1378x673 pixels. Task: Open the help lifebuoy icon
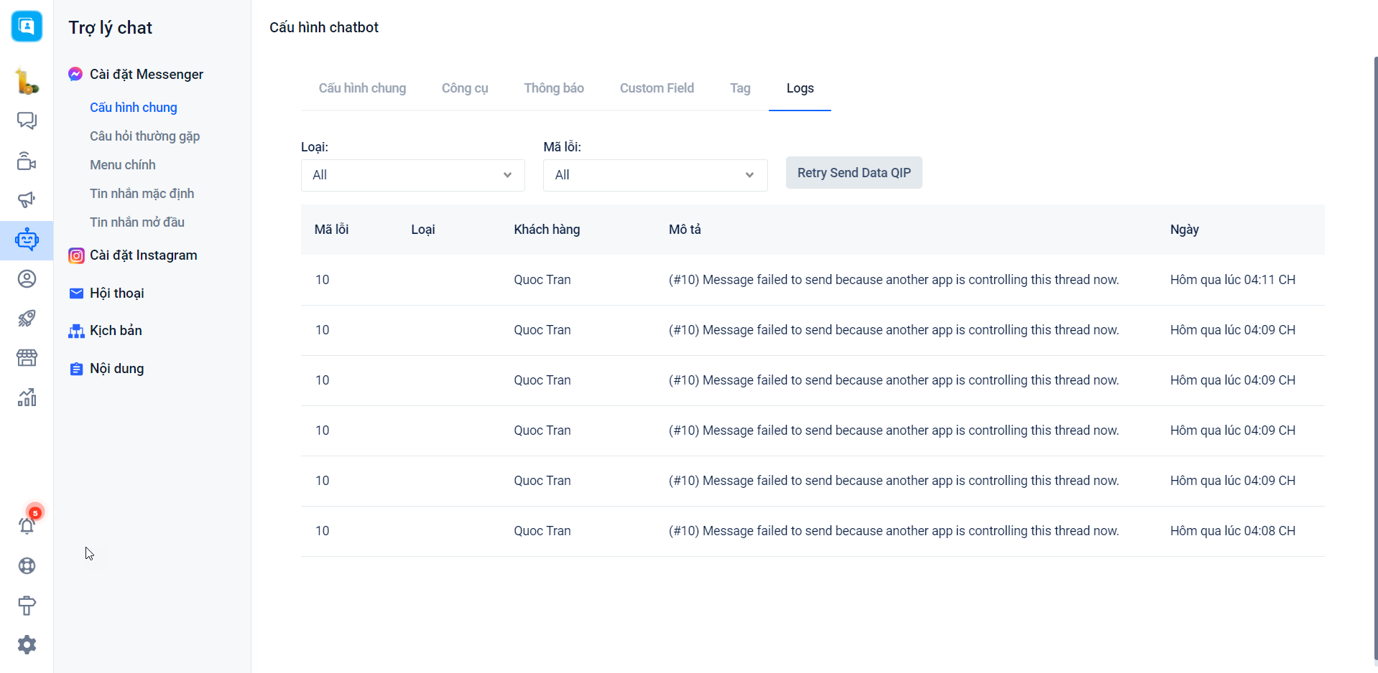pyautogui.click(x=27, y=565)
